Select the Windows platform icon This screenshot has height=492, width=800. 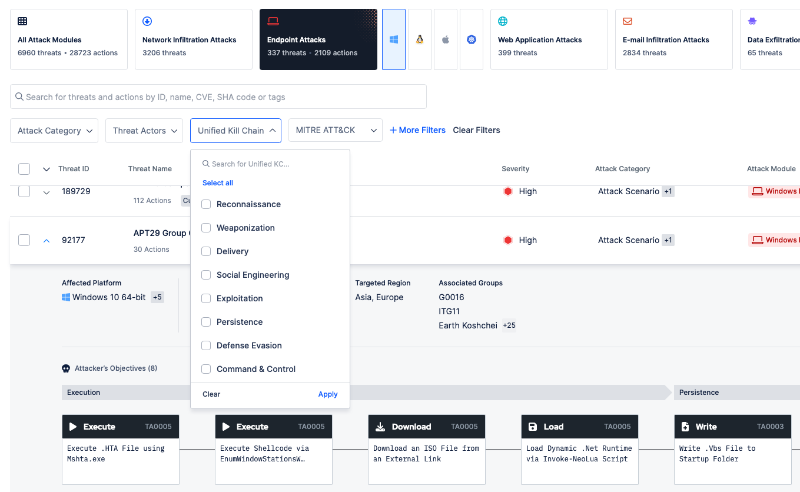click(394, 39)
